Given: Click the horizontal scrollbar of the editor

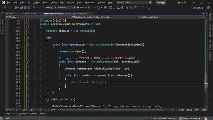Looking at the screenshot, I should 113,110.
